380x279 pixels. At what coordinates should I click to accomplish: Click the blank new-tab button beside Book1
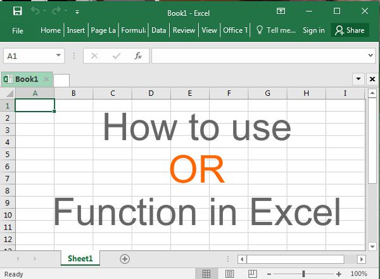(61, 81)
